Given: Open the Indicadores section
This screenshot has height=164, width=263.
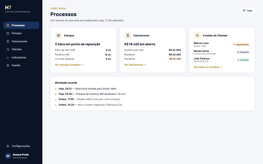Looking at the screenshot, I should (x=21, y=57).
